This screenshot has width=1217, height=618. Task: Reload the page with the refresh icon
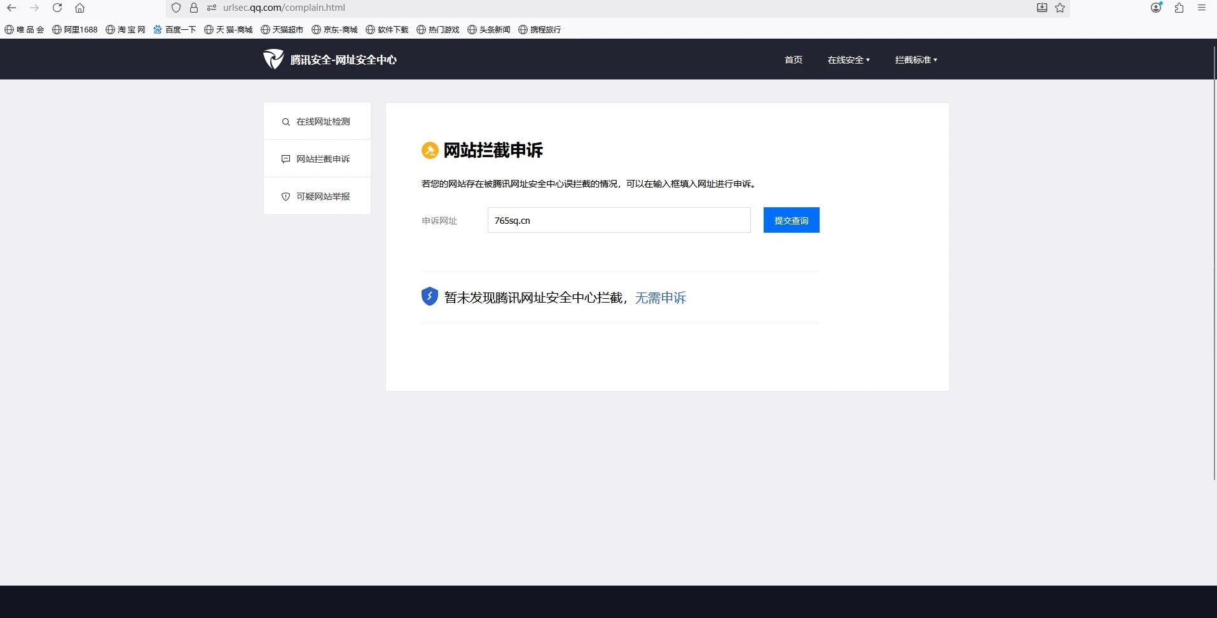click(57, 8)
